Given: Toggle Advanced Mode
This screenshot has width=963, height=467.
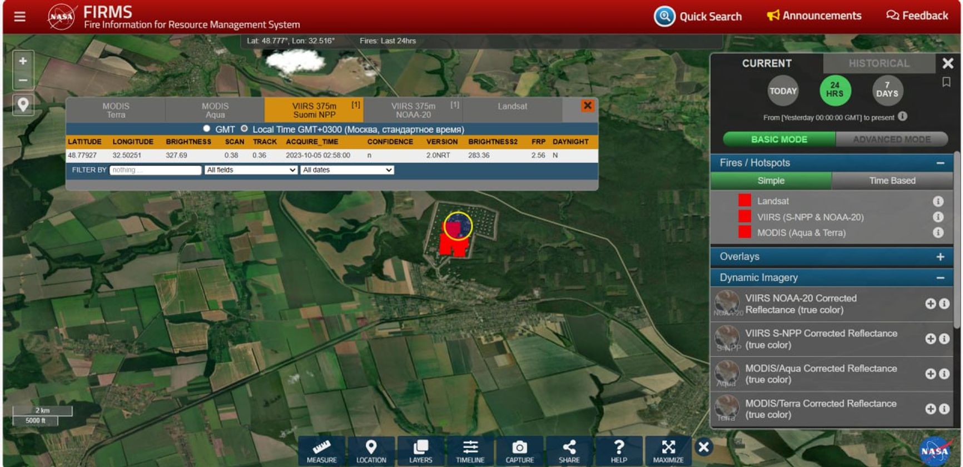Looking at the screenshot, I should coord(891,140).
